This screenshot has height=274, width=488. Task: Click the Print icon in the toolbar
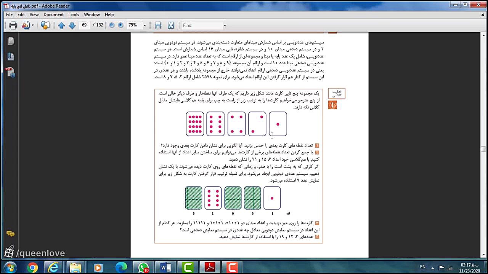pyautogui.click(x=13, y=25)
